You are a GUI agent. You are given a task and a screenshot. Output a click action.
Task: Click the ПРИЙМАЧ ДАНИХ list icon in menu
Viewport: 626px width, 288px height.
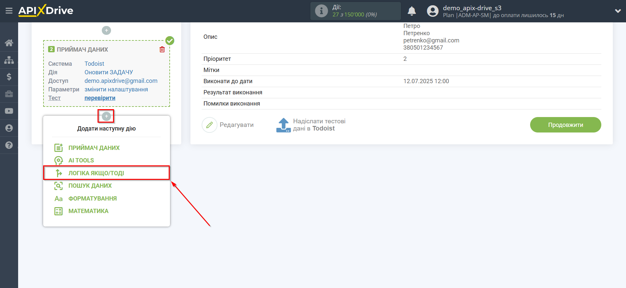pyautogui.click(x=58, y=148)
